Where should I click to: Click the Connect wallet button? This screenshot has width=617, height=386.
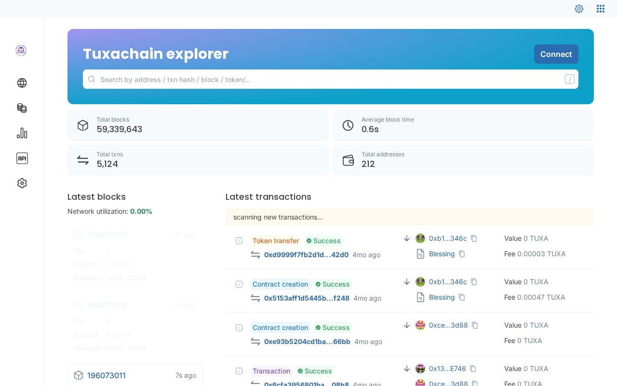tap(556, 54)
